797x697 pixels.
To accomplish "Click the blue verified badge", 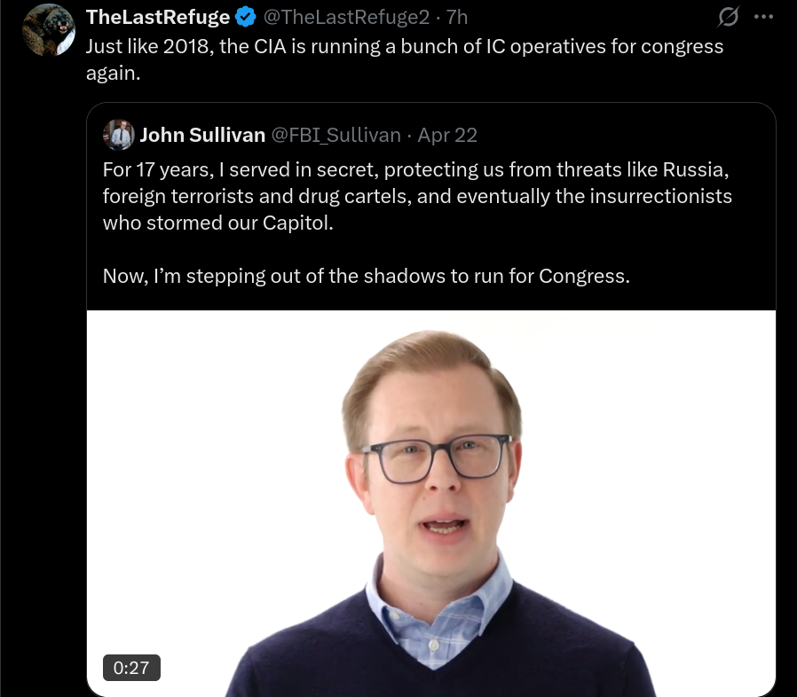I will tap(246, 17).
